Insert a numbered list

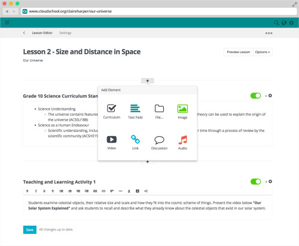pos(70,191)
